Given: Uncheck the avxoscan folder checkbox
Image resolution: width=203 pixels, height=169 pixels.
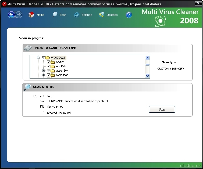Looking at the screenshot, I should point(48,75).
